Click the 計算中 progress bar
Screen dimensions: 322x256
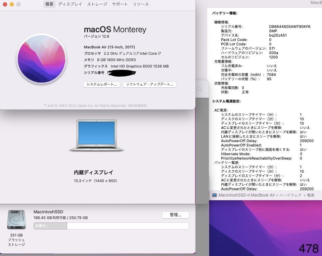click(50, 226)
